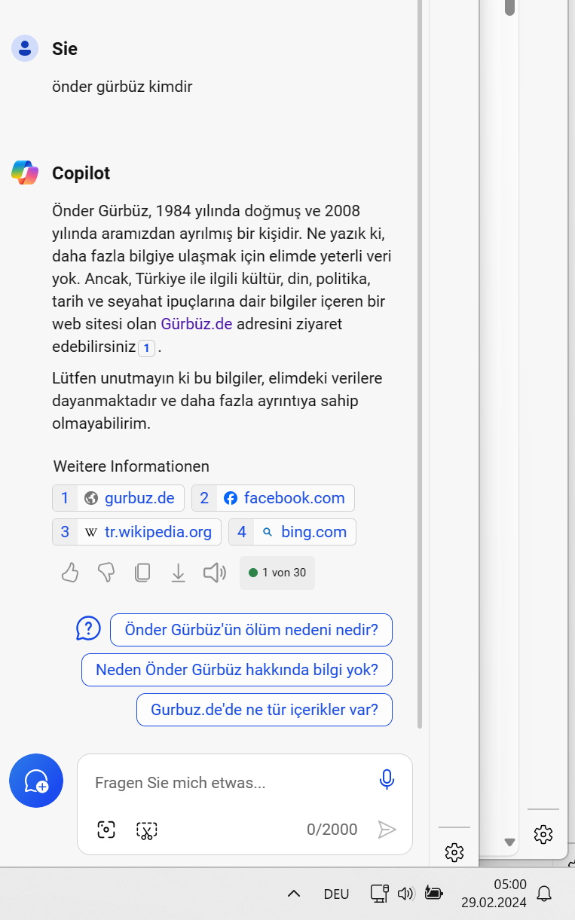Click the thumbs down dislike icon
This screenshot has width=575, height=920.
106,573
